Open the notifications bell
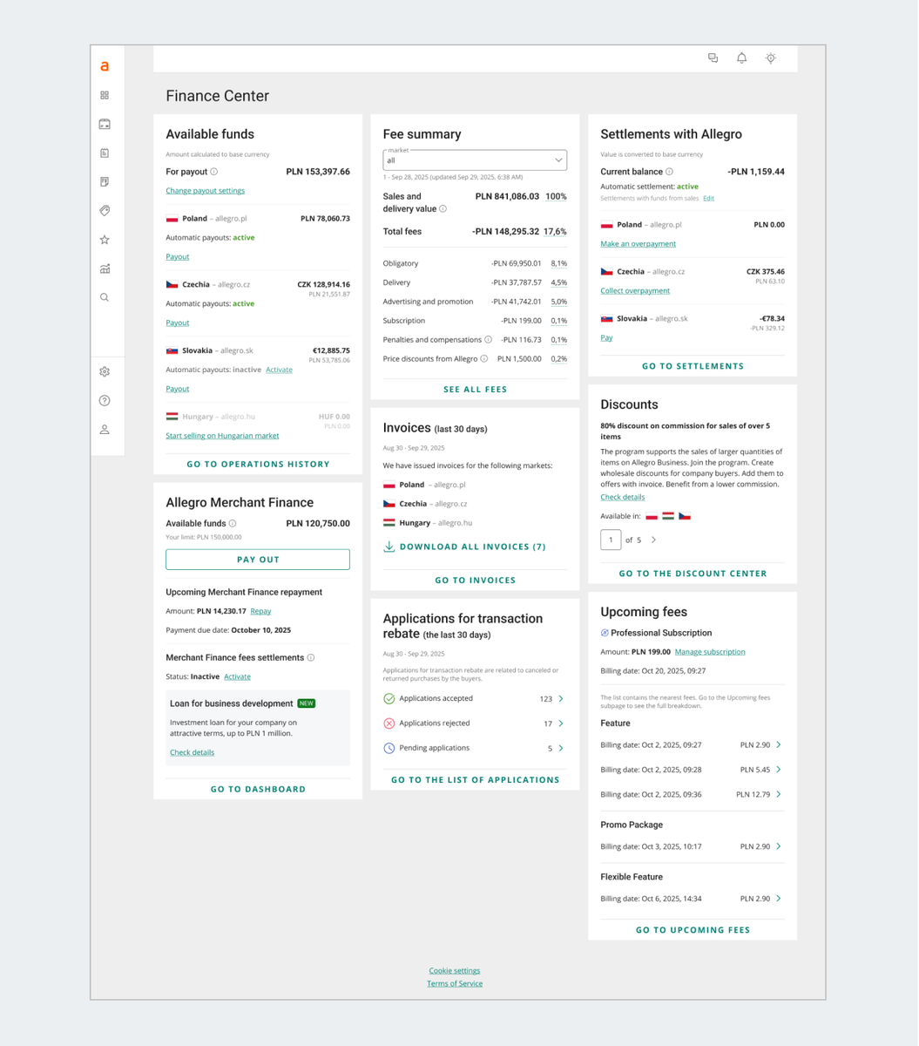919x1046 pixels. coord(741,58)
